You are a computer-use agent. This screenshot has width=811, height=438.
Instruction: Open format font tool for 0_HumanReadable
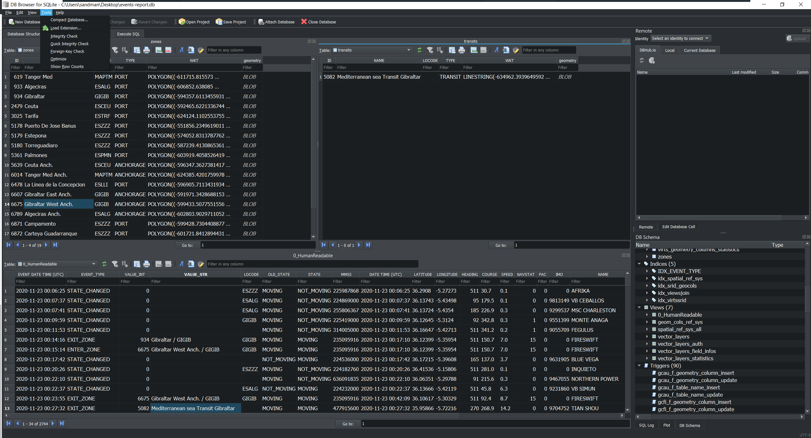(x=181, y=264)
